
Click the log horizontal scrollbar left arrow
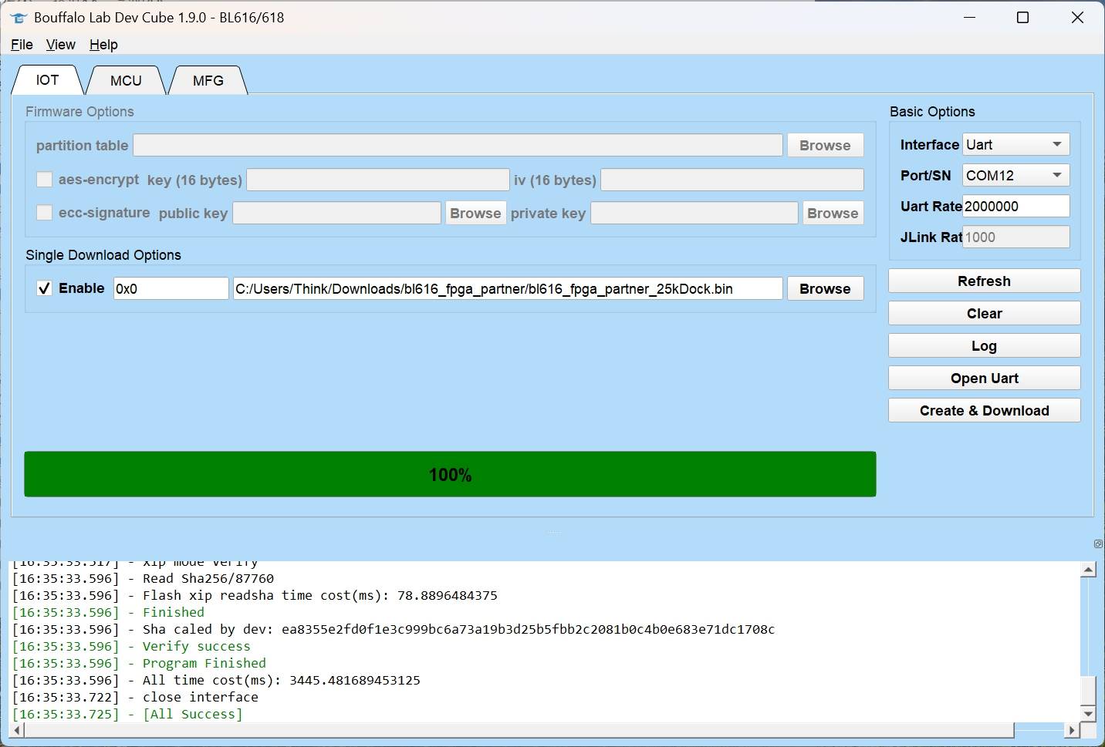(16, 730)
